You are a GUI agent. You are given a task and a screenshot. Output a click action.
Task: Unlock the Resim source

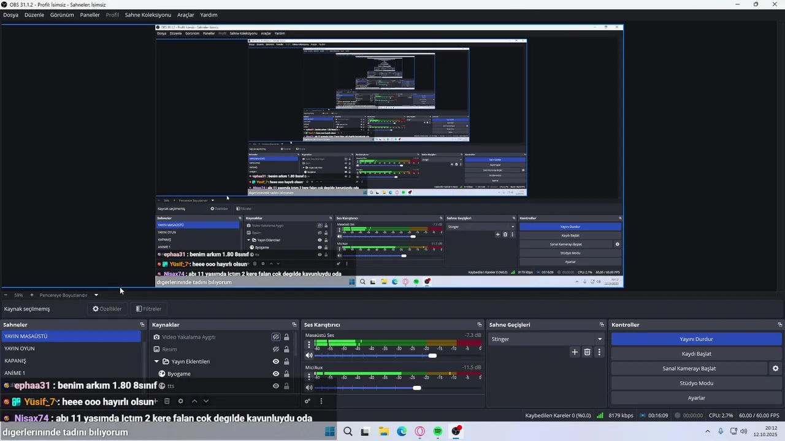click(x=286, y=349)
